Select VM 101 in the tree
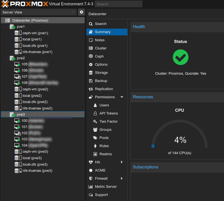Viewport: 224px width, 201px height. pos(43,127)
